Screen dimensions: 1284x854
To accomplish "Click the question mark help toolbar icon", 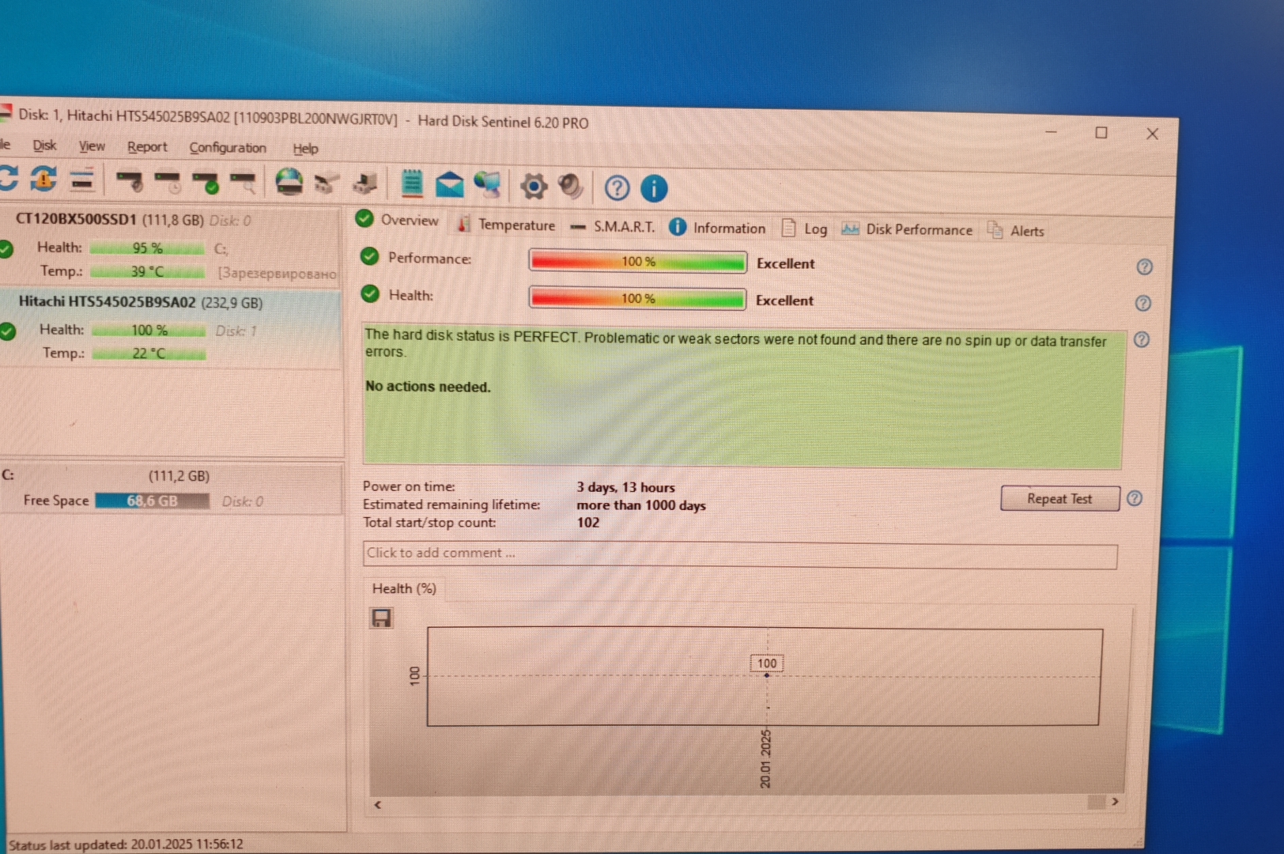I will coord(617,188).
